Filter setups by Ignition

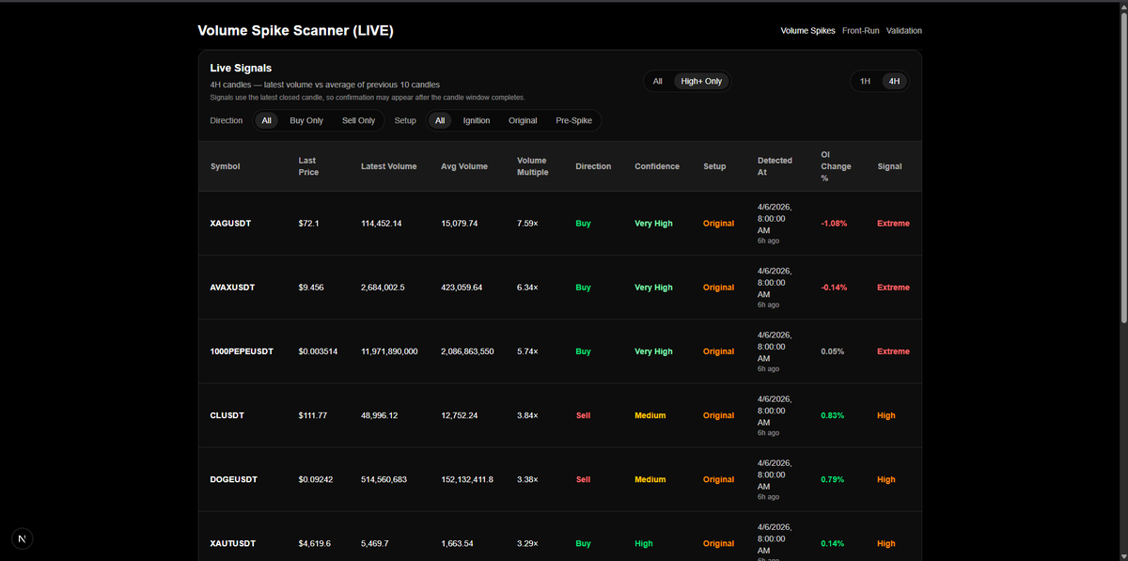coord(477,121)
